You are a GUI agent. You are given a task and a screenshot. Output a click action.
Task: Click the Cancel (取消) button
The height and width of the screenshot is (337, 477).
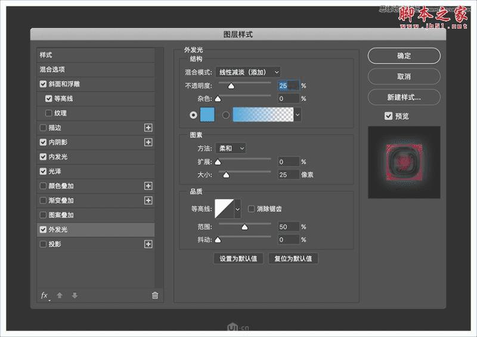[x=404, y=76]
